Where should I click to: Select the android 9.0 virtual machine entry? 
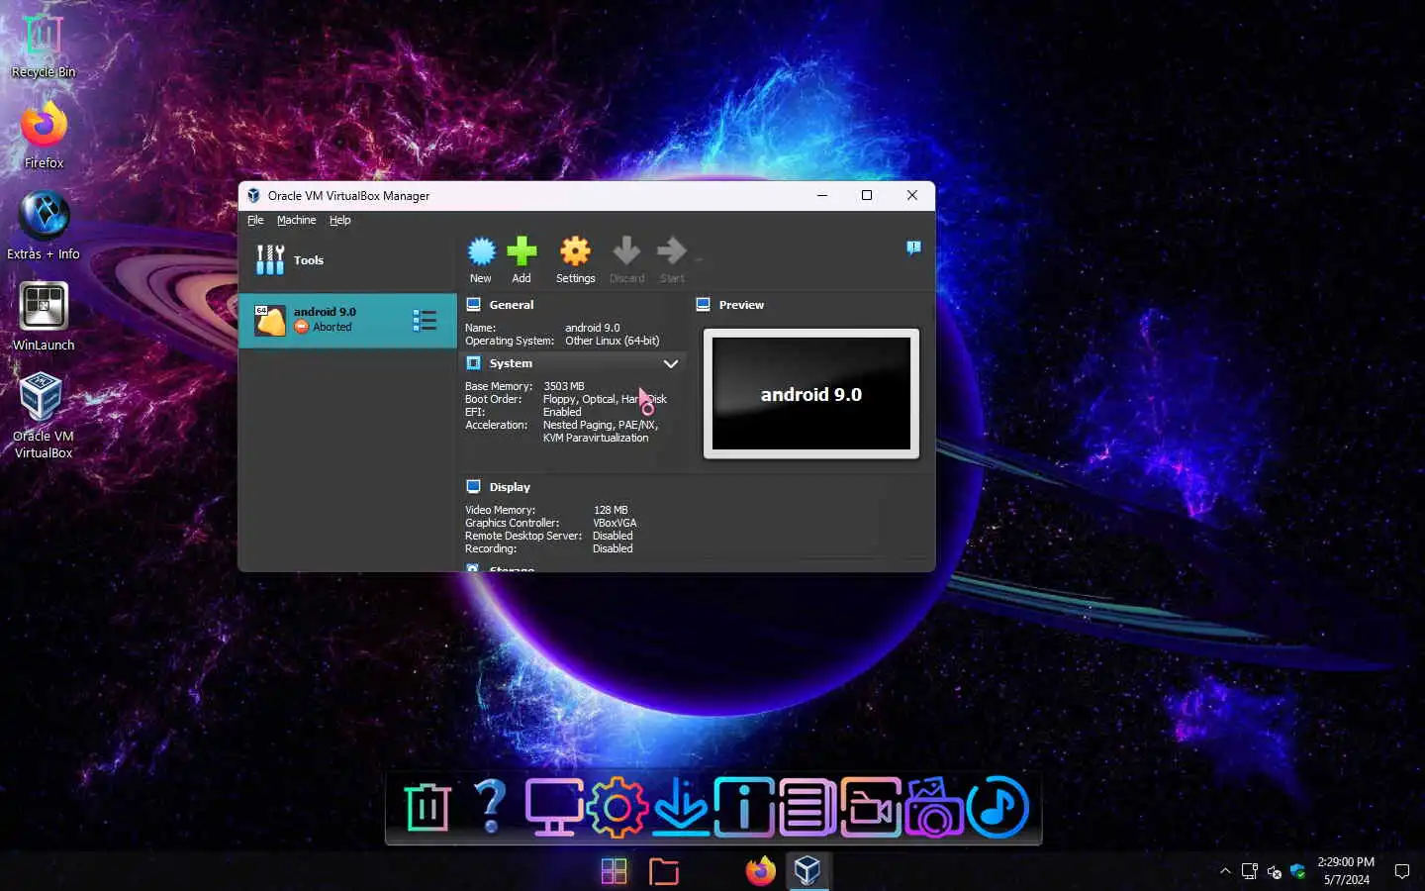[x=347, y=320]
